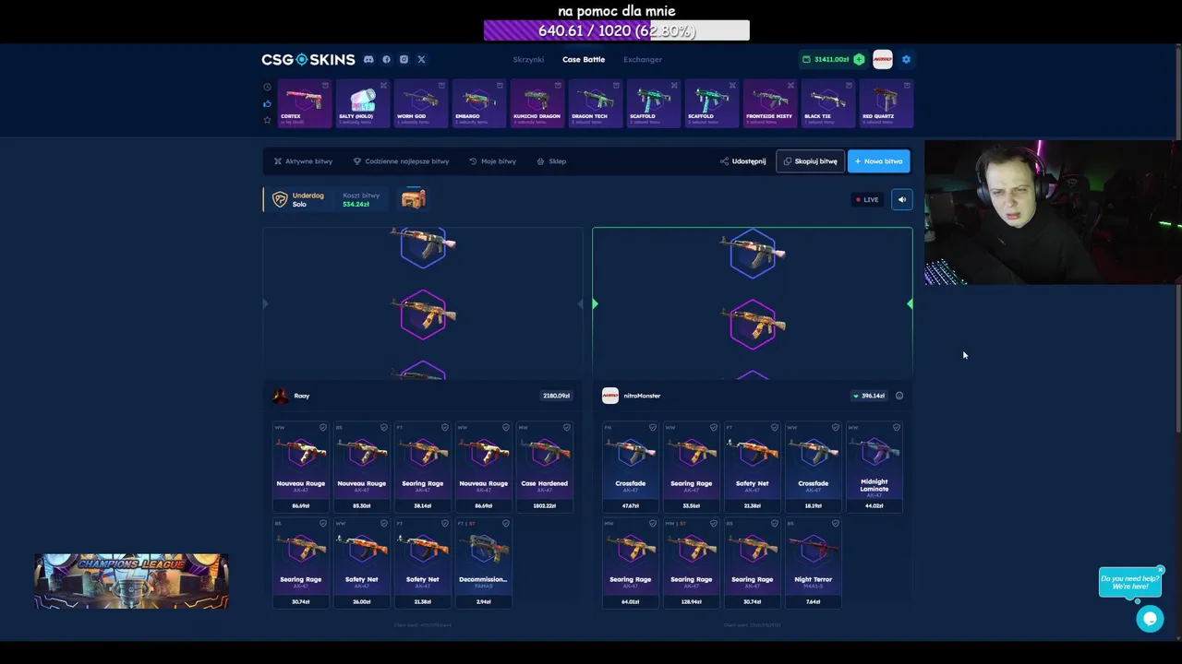Open the Facebook link icon
Image resolution: width=1182 pixels, height=664 pixels.
pyautogui.click(x=386, y=59)
